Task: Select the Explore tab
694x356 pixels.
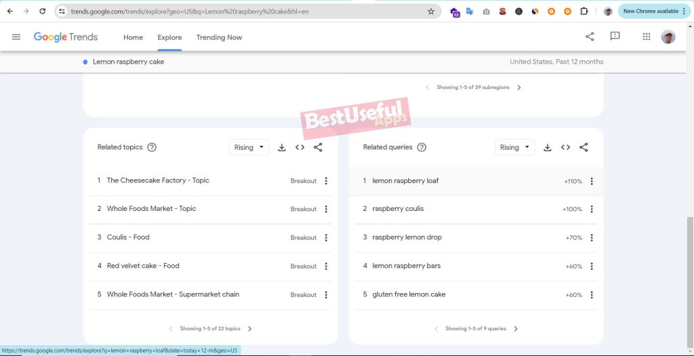Action: [x=169, y=37]
